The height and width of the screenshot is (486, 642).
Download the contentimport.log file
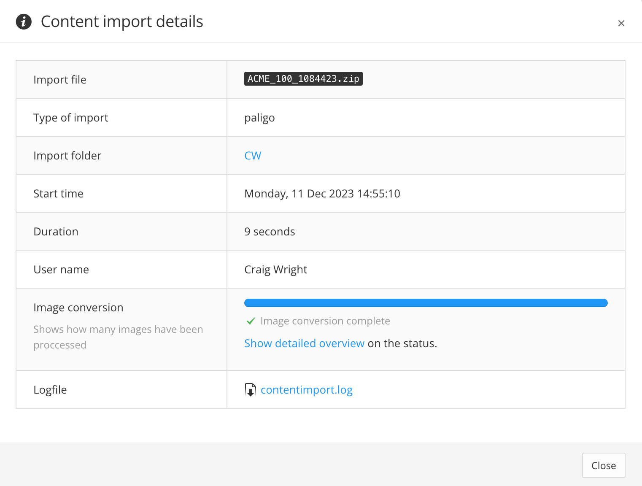coord(307,389)
